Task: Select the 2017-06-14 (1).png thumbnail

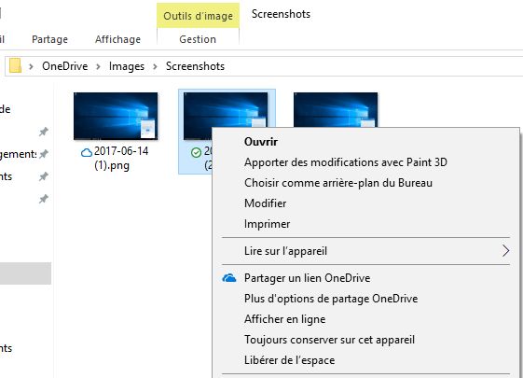Action: click(116, 116)
